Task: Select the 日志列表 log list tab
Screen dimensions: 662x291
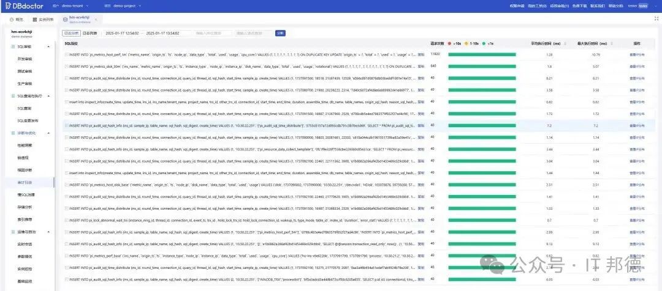Action: click(x=89, y=33)
